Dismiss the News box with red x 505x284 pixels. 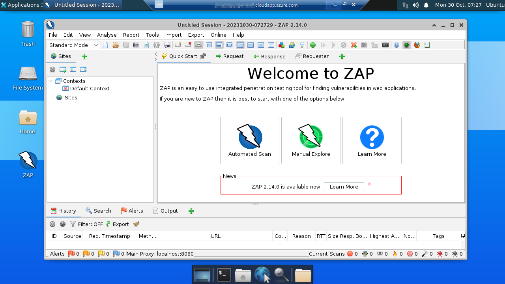[369, 184]
